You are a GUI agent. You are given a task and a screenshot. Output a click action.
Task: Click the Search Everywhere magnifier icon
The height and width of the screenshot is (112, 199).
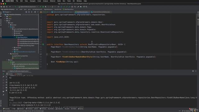(86, 7)
